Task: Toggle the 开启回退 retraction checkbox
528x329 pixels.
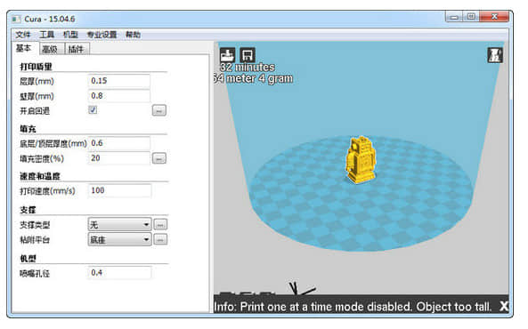Action: 93,110
